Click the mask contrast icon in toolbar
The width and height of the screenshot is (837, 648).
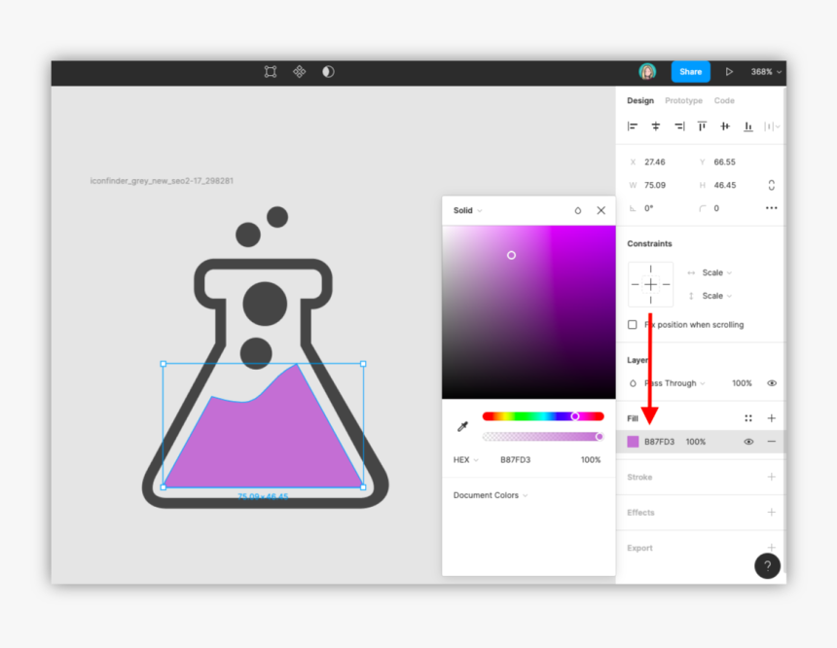point(328,72)
